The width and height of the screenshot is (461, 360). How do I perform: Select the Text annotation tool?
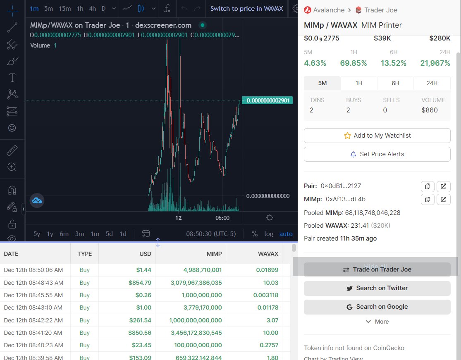coord(12,78)
